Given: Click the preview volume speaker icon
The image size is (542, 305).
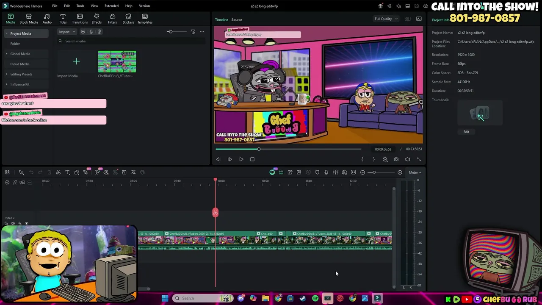Looking at the screenshot, I should pyautogui.click(x=407, y=159).
